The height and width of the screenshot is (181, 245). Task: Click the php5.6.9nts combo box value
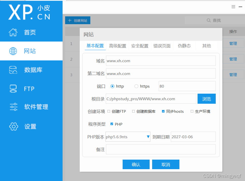tap(117, 137)
